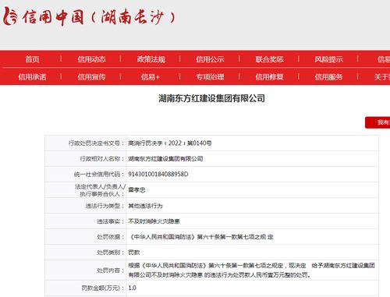Open the 信用修复 menu item

[x=269, y=77]
